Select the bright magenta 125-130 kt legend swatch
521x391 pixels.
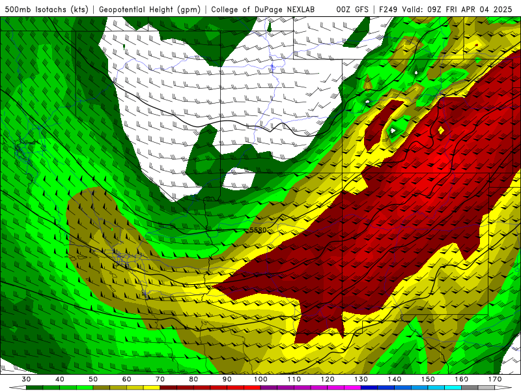click(x=352, y=388)
